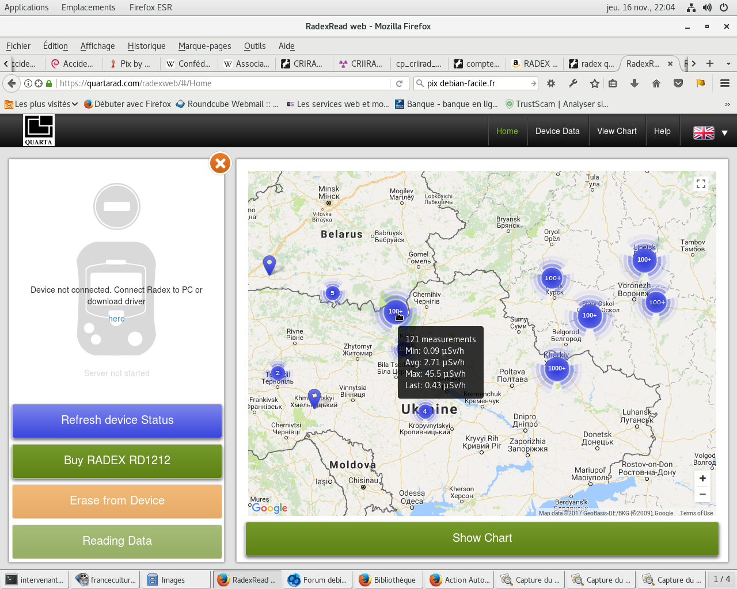Open the Affichage menu
Image resolution: width=737 pixels, height=589 pixels.
97,46
